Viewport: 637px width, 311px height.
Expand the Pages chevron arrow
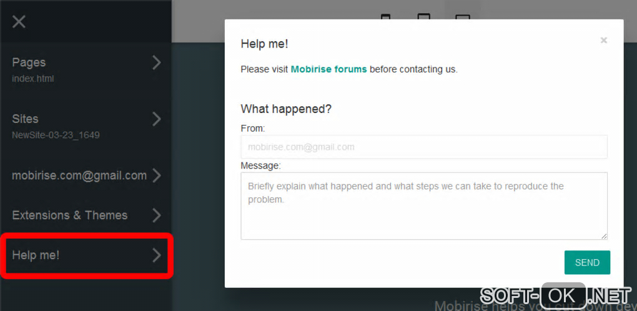point(157,62)
